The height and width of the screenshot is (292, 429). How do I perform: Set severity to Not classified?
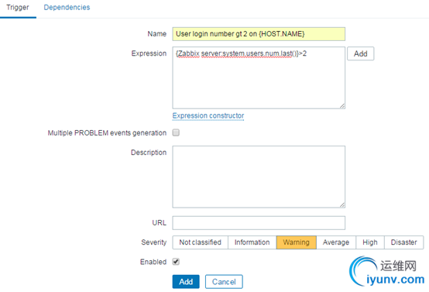200,242
